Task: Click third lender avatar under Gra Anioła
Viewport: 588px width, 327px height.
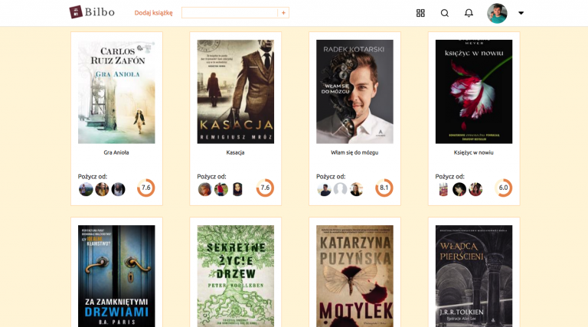Action: [118, 189]
